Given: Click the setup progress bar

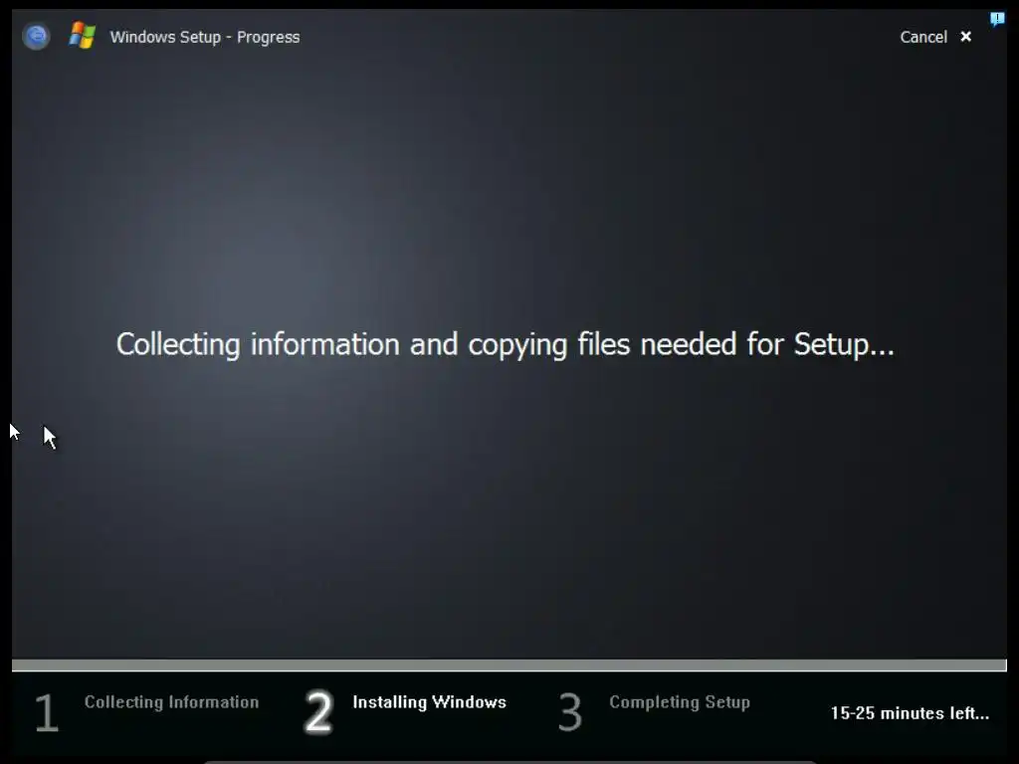Looking at the screenshot, I should [x=509, y=666].
